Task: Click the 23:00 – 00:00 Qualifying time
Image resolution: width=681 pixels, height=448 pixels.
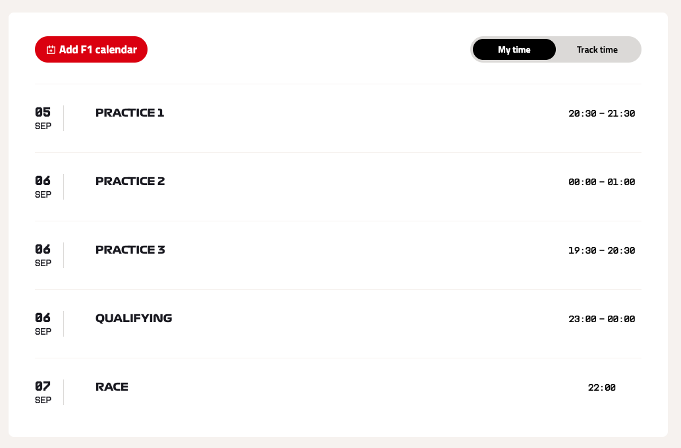Action: 601,319
